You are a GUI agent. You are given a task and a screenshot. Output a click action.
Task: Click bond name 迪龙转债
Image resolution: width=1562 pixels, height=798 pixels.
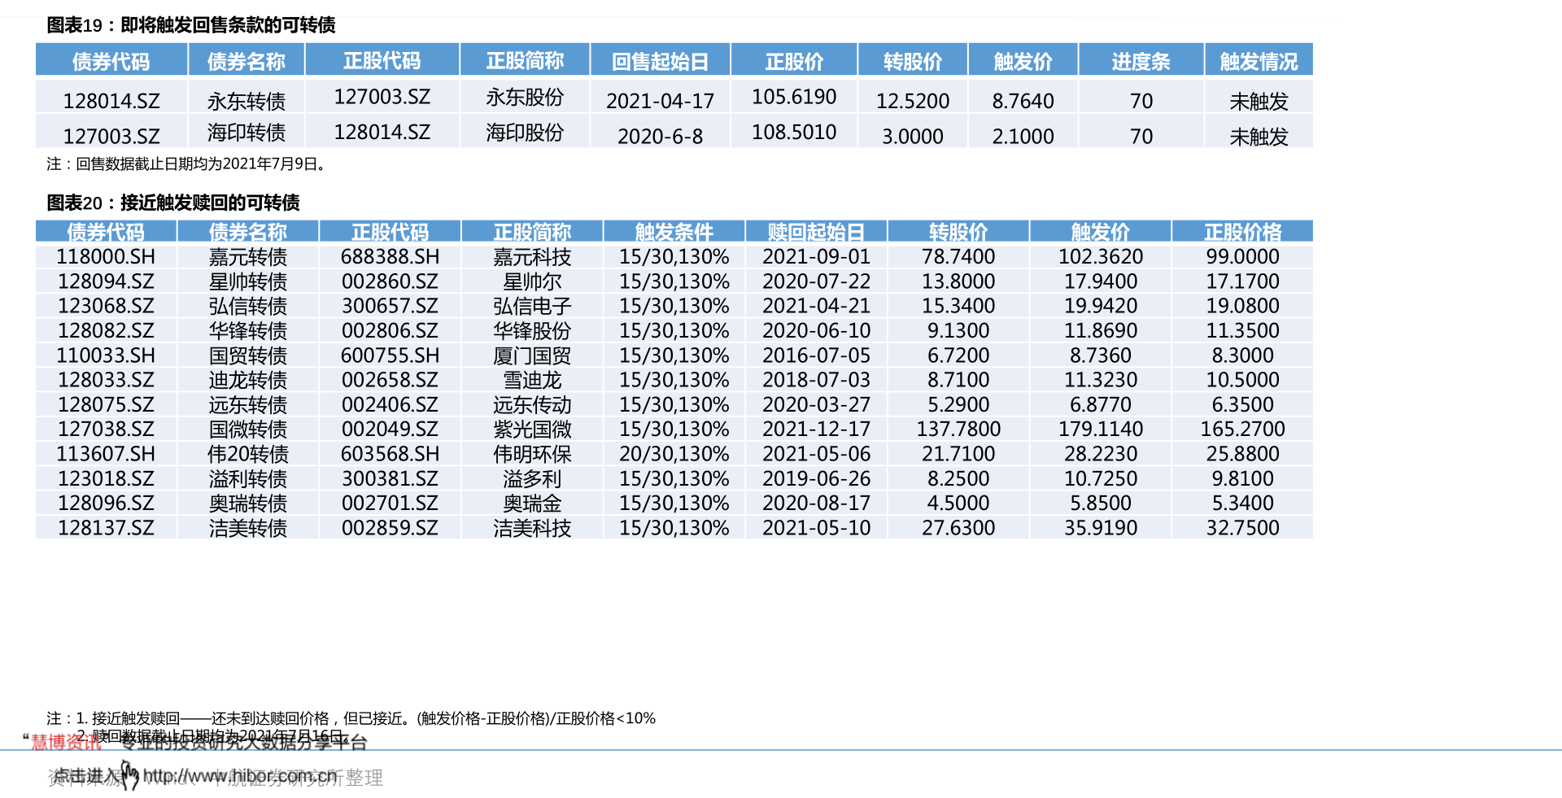pyautogui.click(x=248, y=380)
